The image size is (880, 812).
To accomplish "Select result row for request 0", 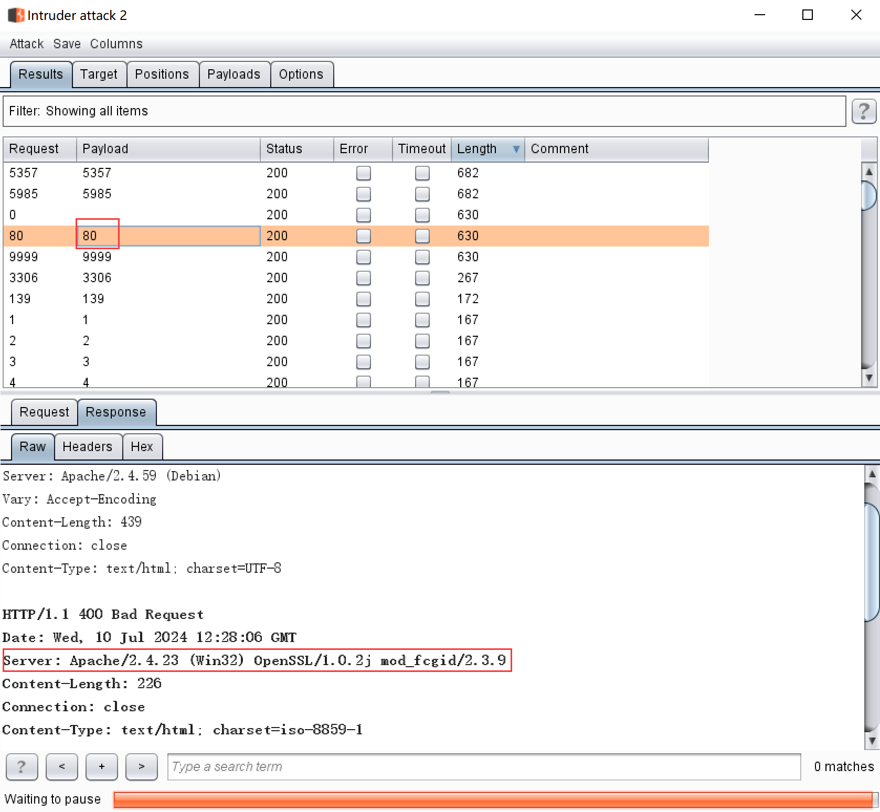I will [356, 215].
